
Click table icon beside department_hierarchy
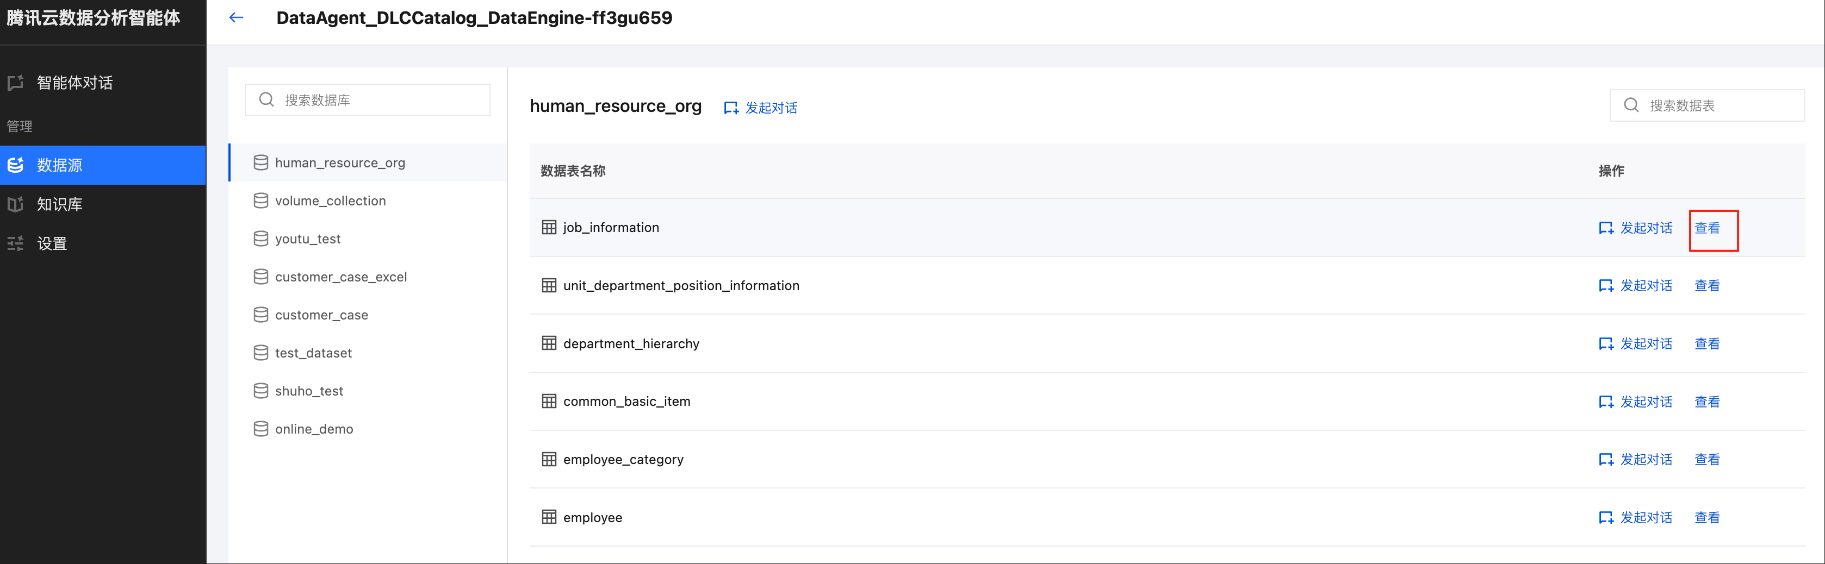coord(549,343)
